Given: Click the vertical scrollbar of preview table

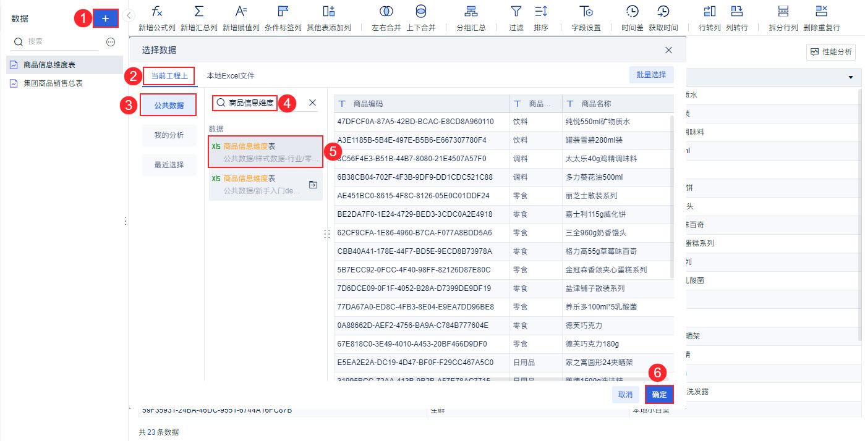Looking at the screenshot, I should click(672, 196).
